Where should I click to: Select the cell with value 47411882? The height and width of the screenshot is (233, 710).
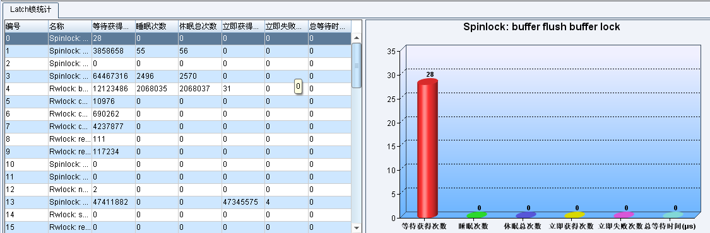[113, 202]
